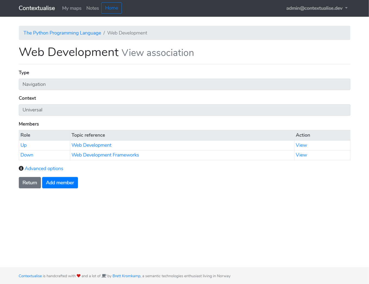Open the Web Development topic reference
The image size is (369, 284).
(x=92, y=145)
